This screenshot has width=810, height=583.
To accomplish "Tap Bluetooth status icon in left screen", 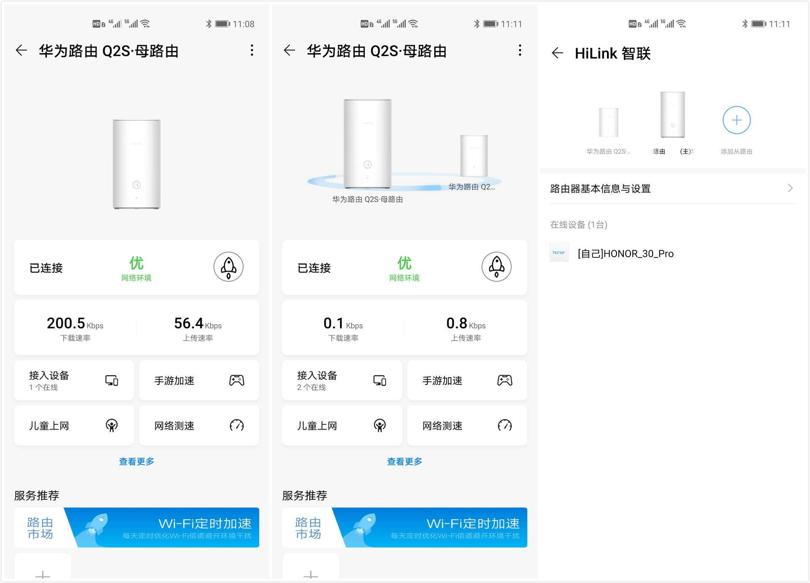I will 208,24.
